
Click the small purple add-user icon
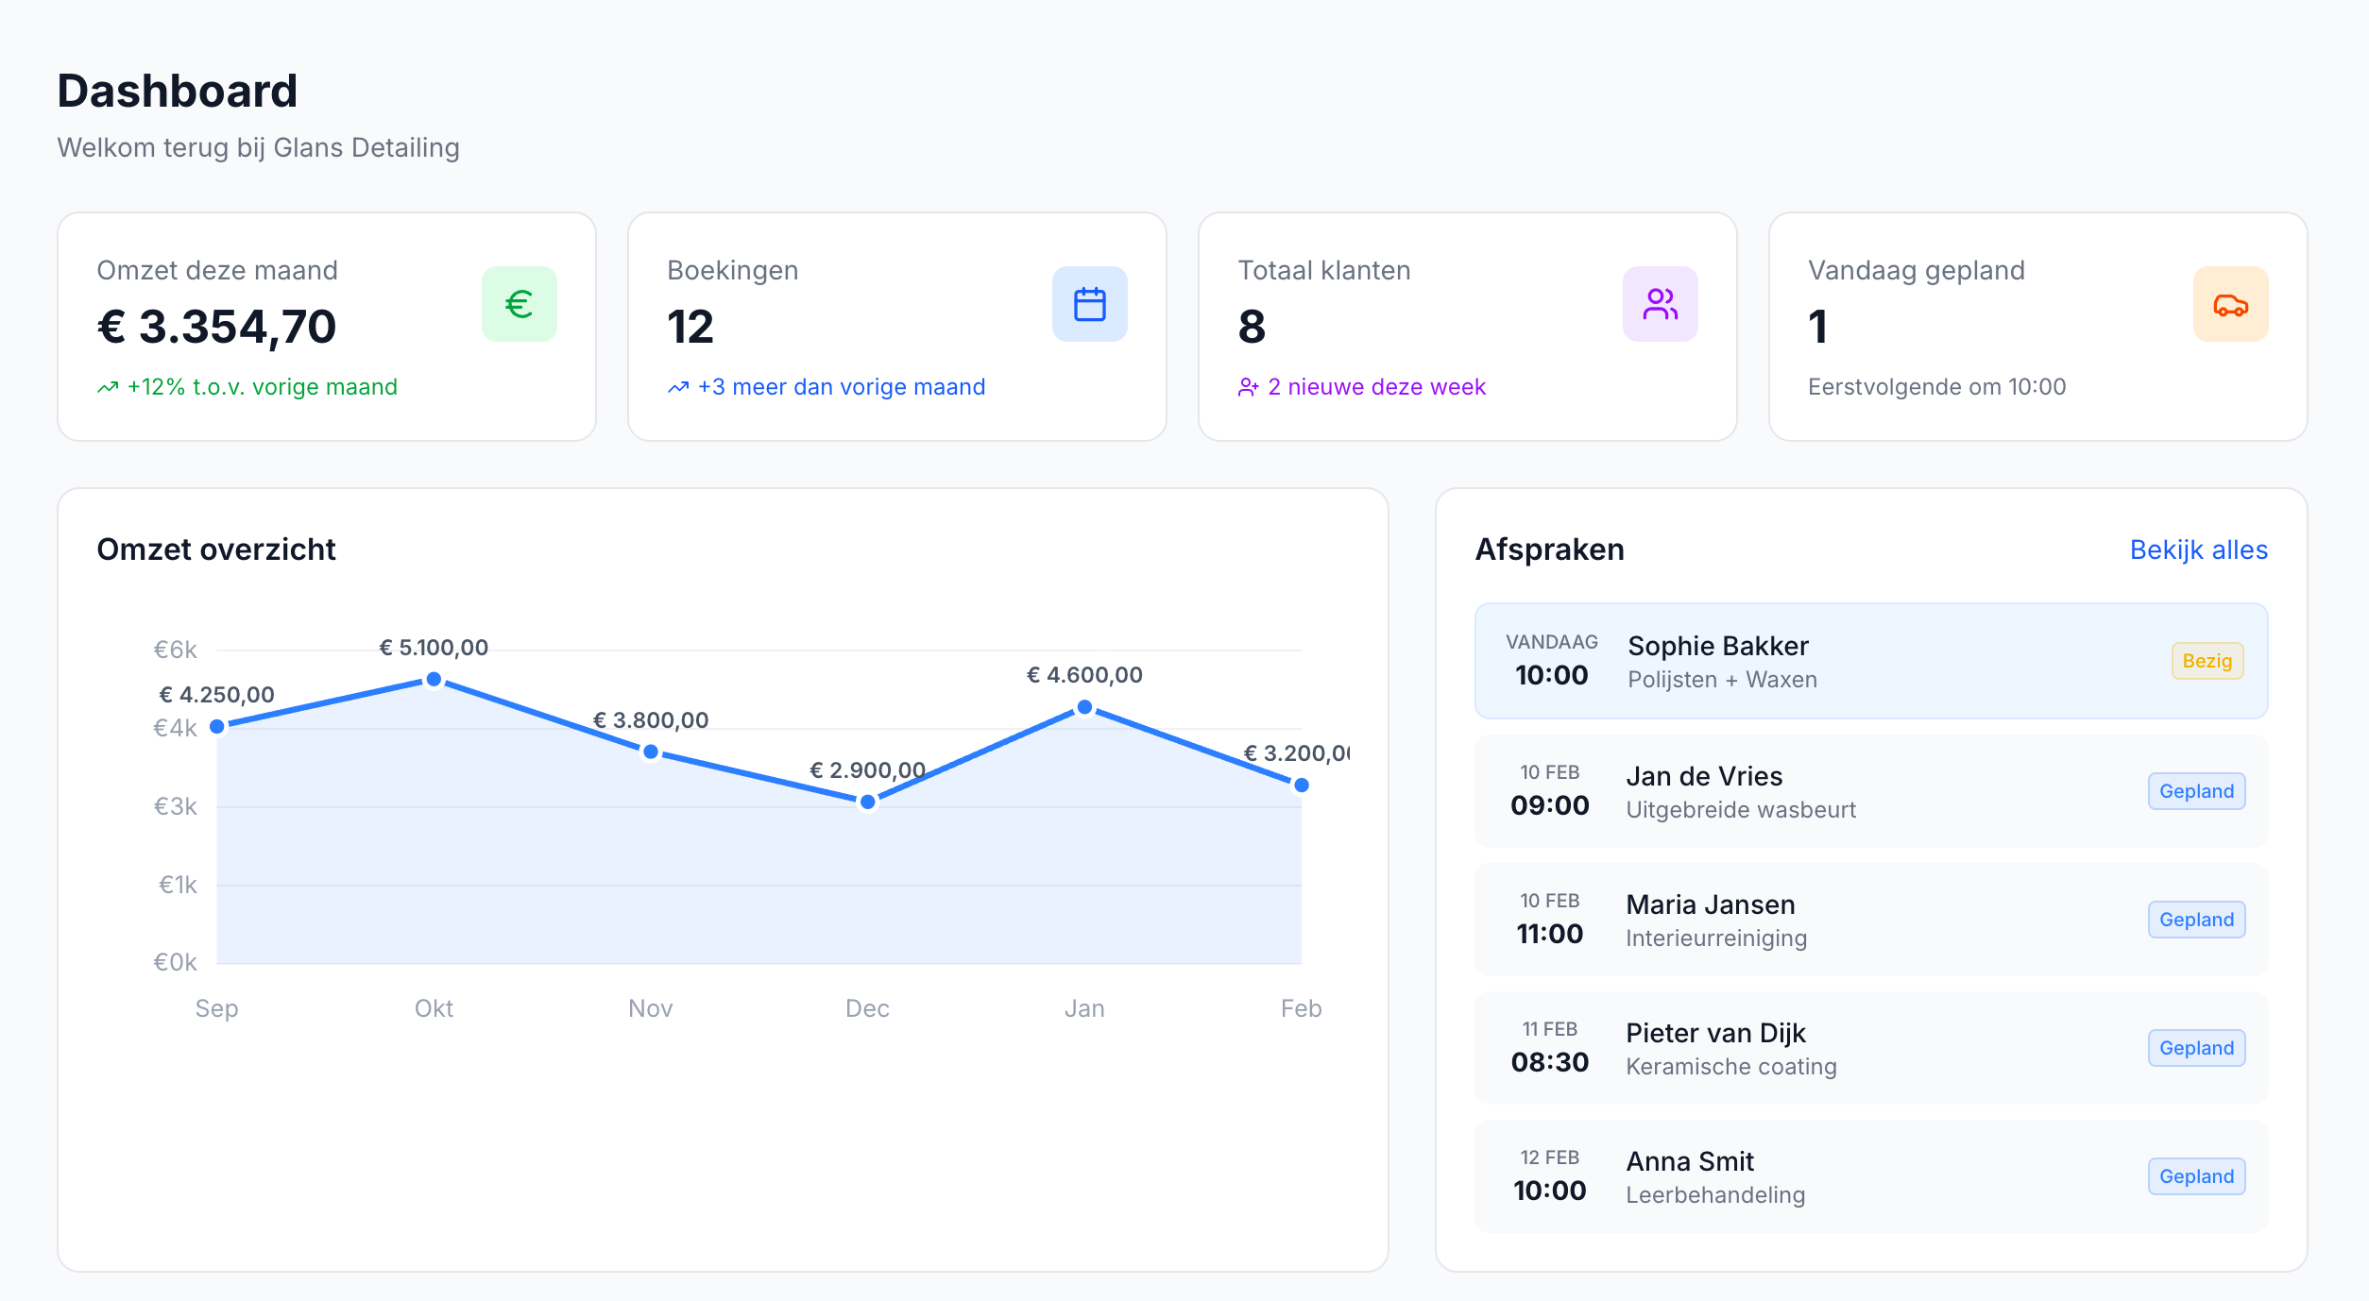(1248, 387)
